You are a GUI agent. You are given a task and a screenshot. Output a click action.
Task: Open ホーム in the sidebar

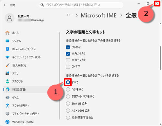[16, 33]
